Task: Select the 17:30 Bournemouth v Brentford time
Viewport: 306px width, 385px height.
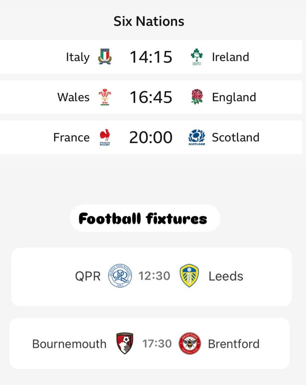Action: coord(157,344)
